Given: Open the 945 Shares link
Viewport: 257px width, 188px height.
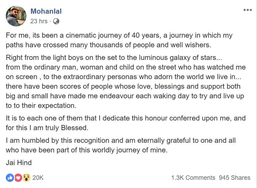Looking at the screenshot, I should [235, 178].
